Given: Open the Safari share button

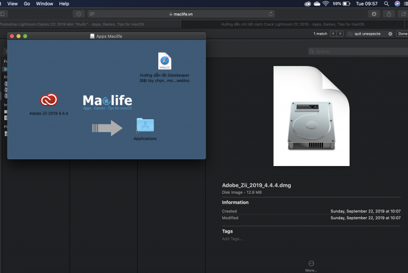Looking at the screenshot, I should 389,14.
